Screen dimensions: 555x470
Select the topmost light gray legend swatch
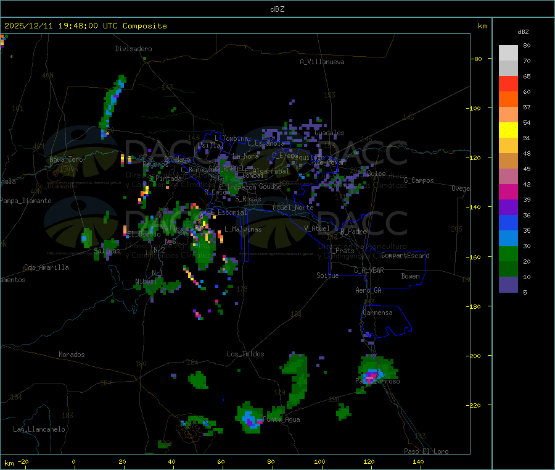point(508,53)
